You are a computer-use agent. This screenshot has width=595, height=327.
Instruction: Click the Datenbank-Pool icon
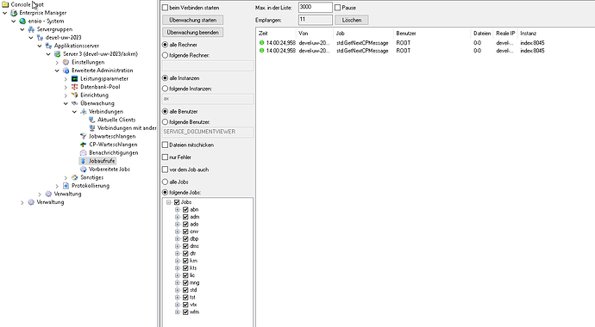[75, 87]
